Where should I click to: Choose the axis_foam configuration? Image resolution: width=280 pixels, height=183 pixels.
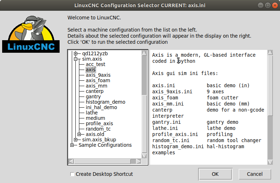(x=98, y=80)
